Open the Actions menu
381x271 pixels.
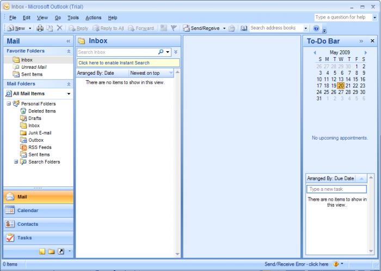93,17
